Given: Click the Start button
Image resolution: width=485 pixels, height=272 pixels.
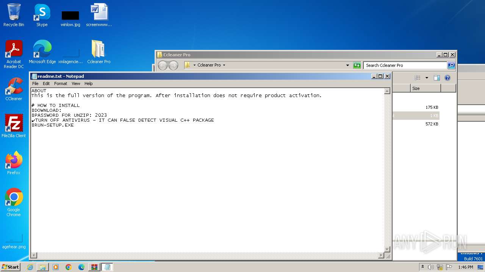Looking at the screenshot, I should (x=10, y=267).
